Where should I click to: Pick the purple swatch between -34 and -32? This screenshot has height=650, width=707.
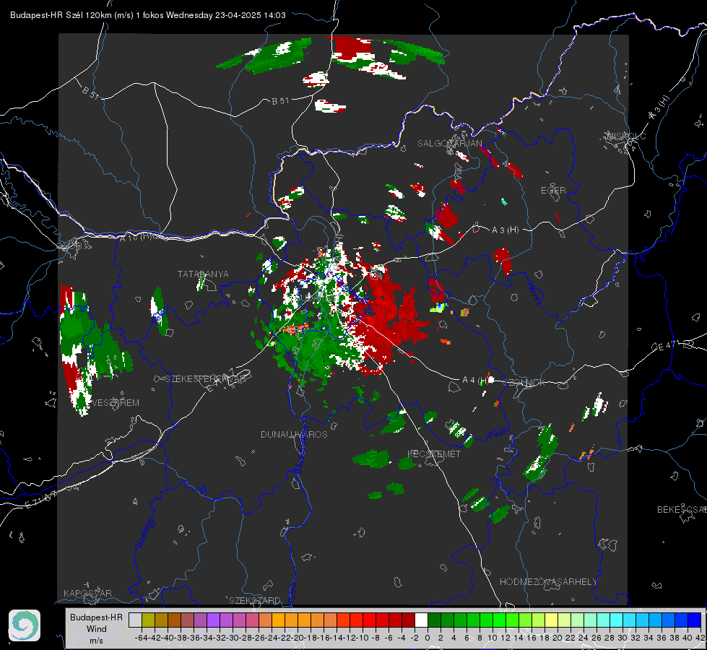click(x=213, y=620)
